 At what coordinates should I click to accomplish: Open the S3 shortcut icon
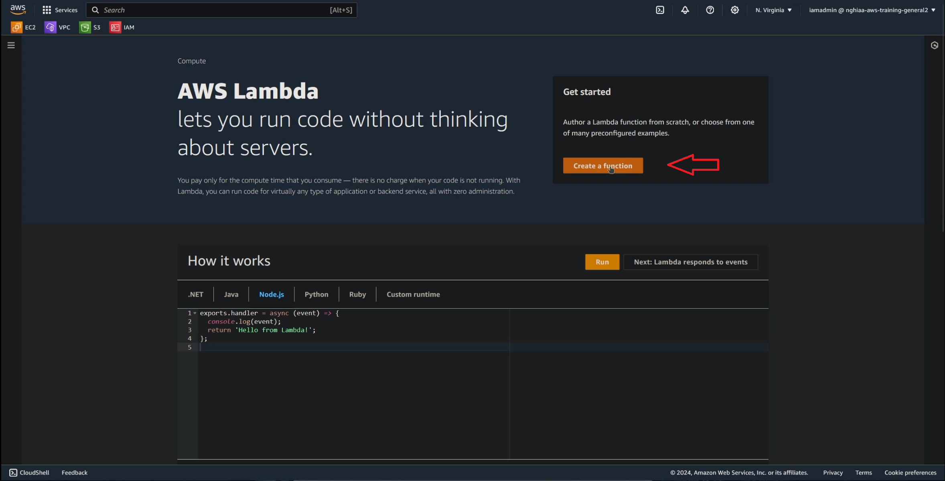tap(85, 27)
